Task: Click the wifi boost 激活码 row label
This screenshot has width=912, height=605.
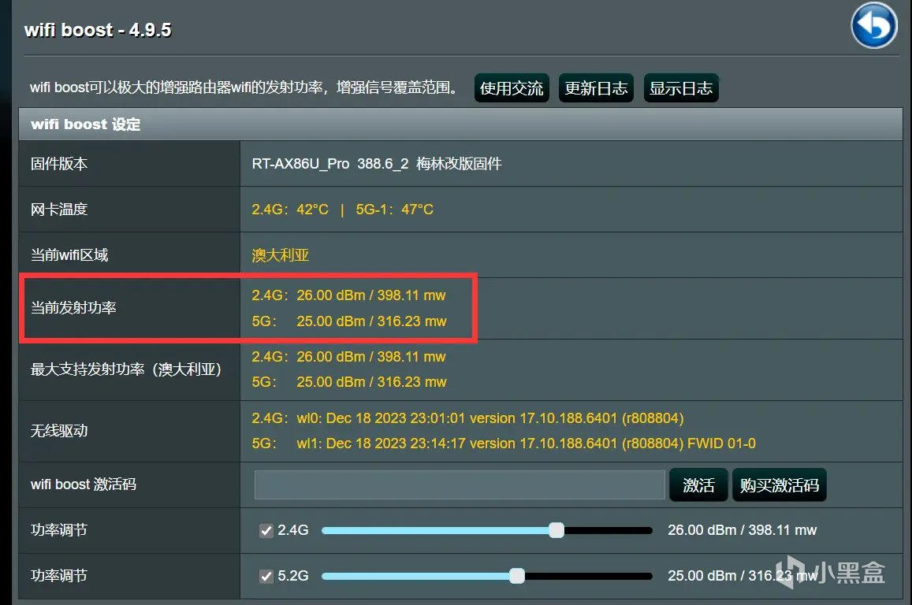Action: (x=84, y=484)
